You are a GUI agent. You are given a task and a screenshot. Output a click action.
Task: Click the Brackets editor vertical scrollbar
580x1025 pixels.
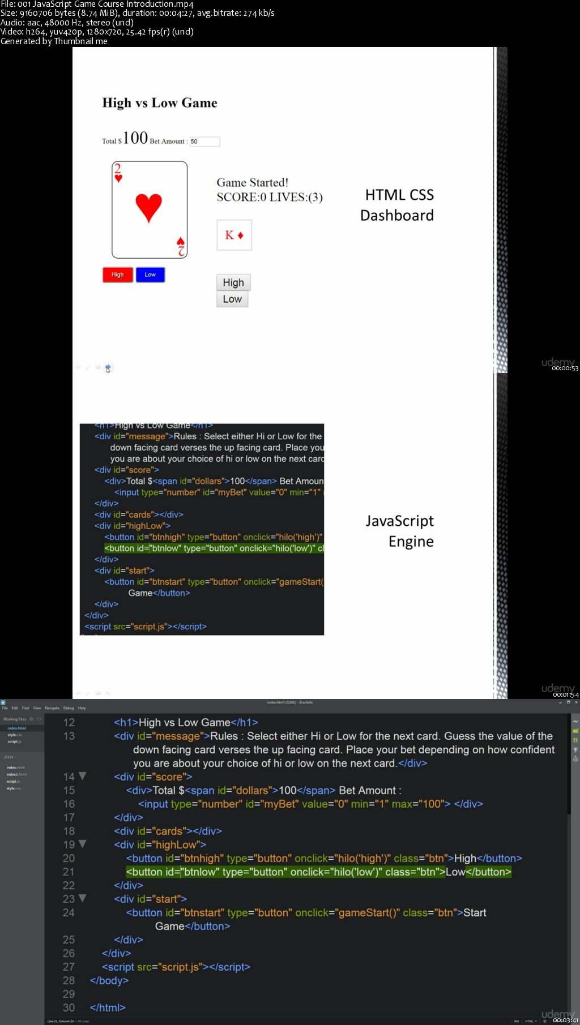(569, 764)
